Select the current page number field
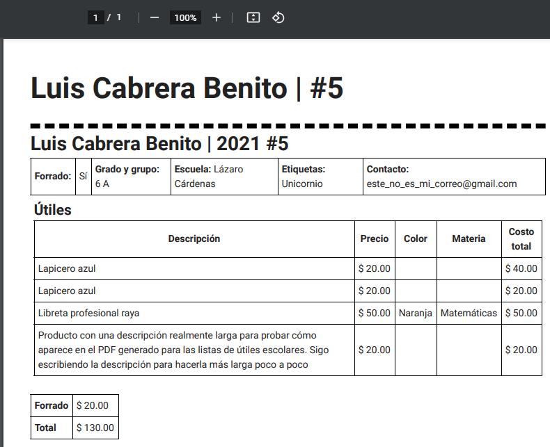 pyautogui.click(x=95, y=17)
